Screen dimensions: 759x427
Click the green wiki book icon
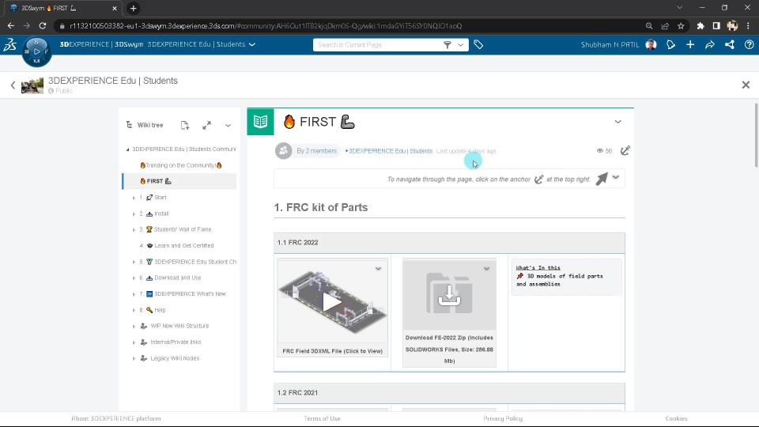pos(260,122)
